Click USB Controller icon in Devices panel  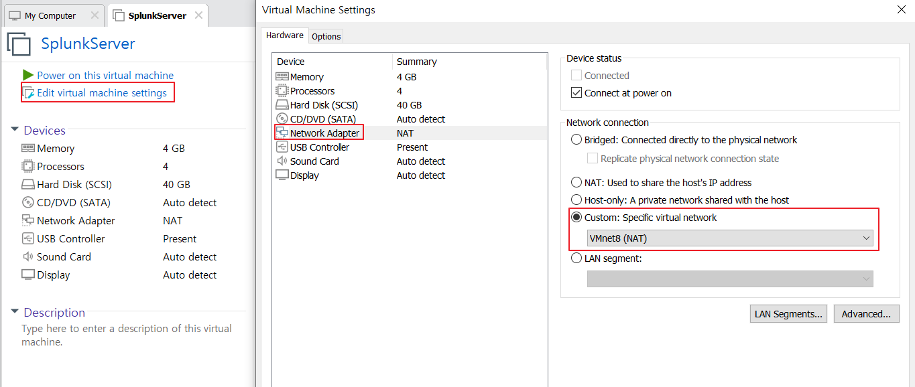point(28,238)
